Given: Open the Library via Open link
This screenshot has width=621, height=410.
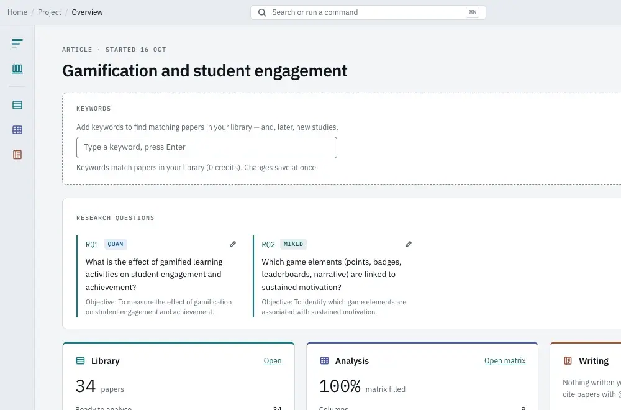Looking at the screenshot, I should (273, 361).
